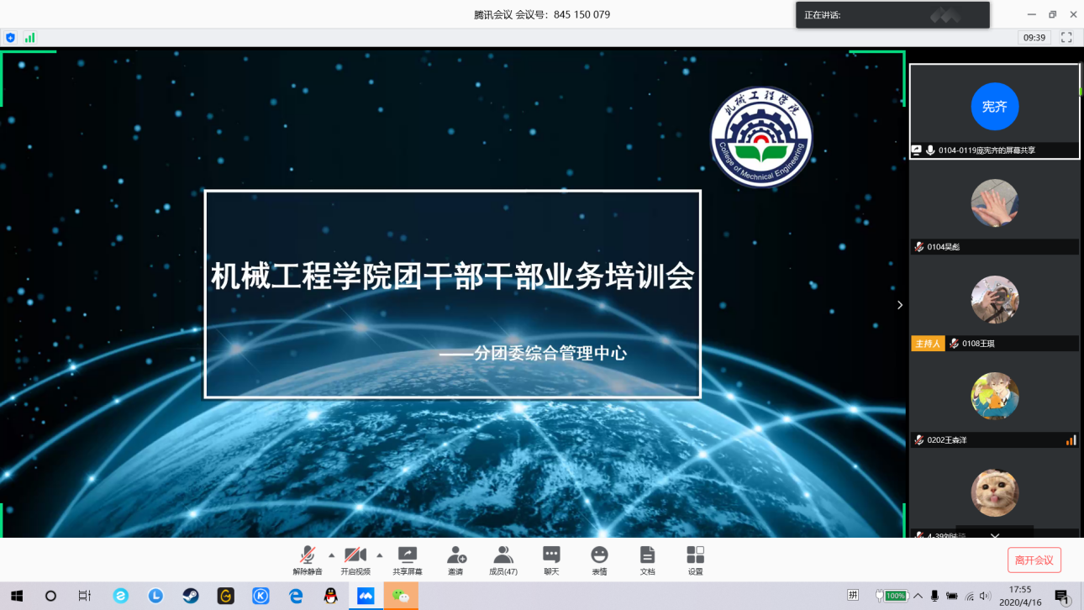Viewport: 1084px width, 610px height.
Task: Click the 拼 input method indicator
Action: 853,595
